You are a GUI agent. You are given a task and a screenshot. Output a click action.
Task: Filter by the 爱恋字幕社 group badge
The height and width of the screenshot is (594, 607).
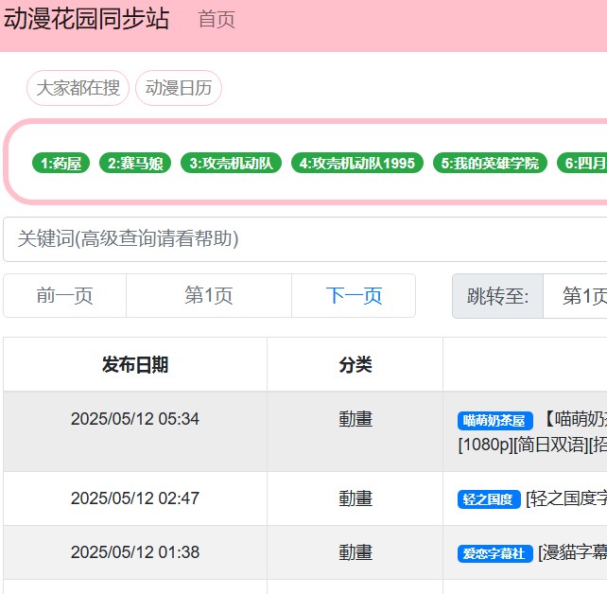click(495, 553)
